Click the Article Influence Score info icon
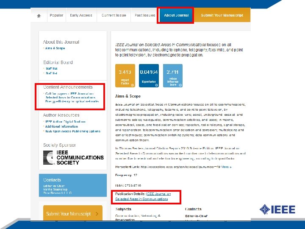Screen dimensions: 305x229 point(180,85)
